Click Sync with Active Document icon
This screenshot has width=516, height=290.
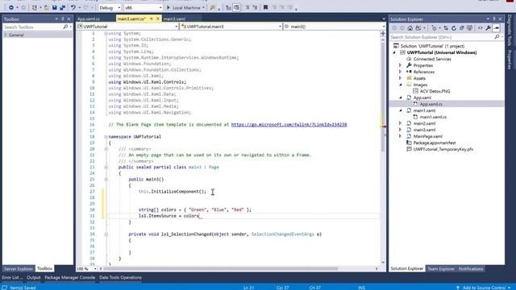click(x=446, y=28)
